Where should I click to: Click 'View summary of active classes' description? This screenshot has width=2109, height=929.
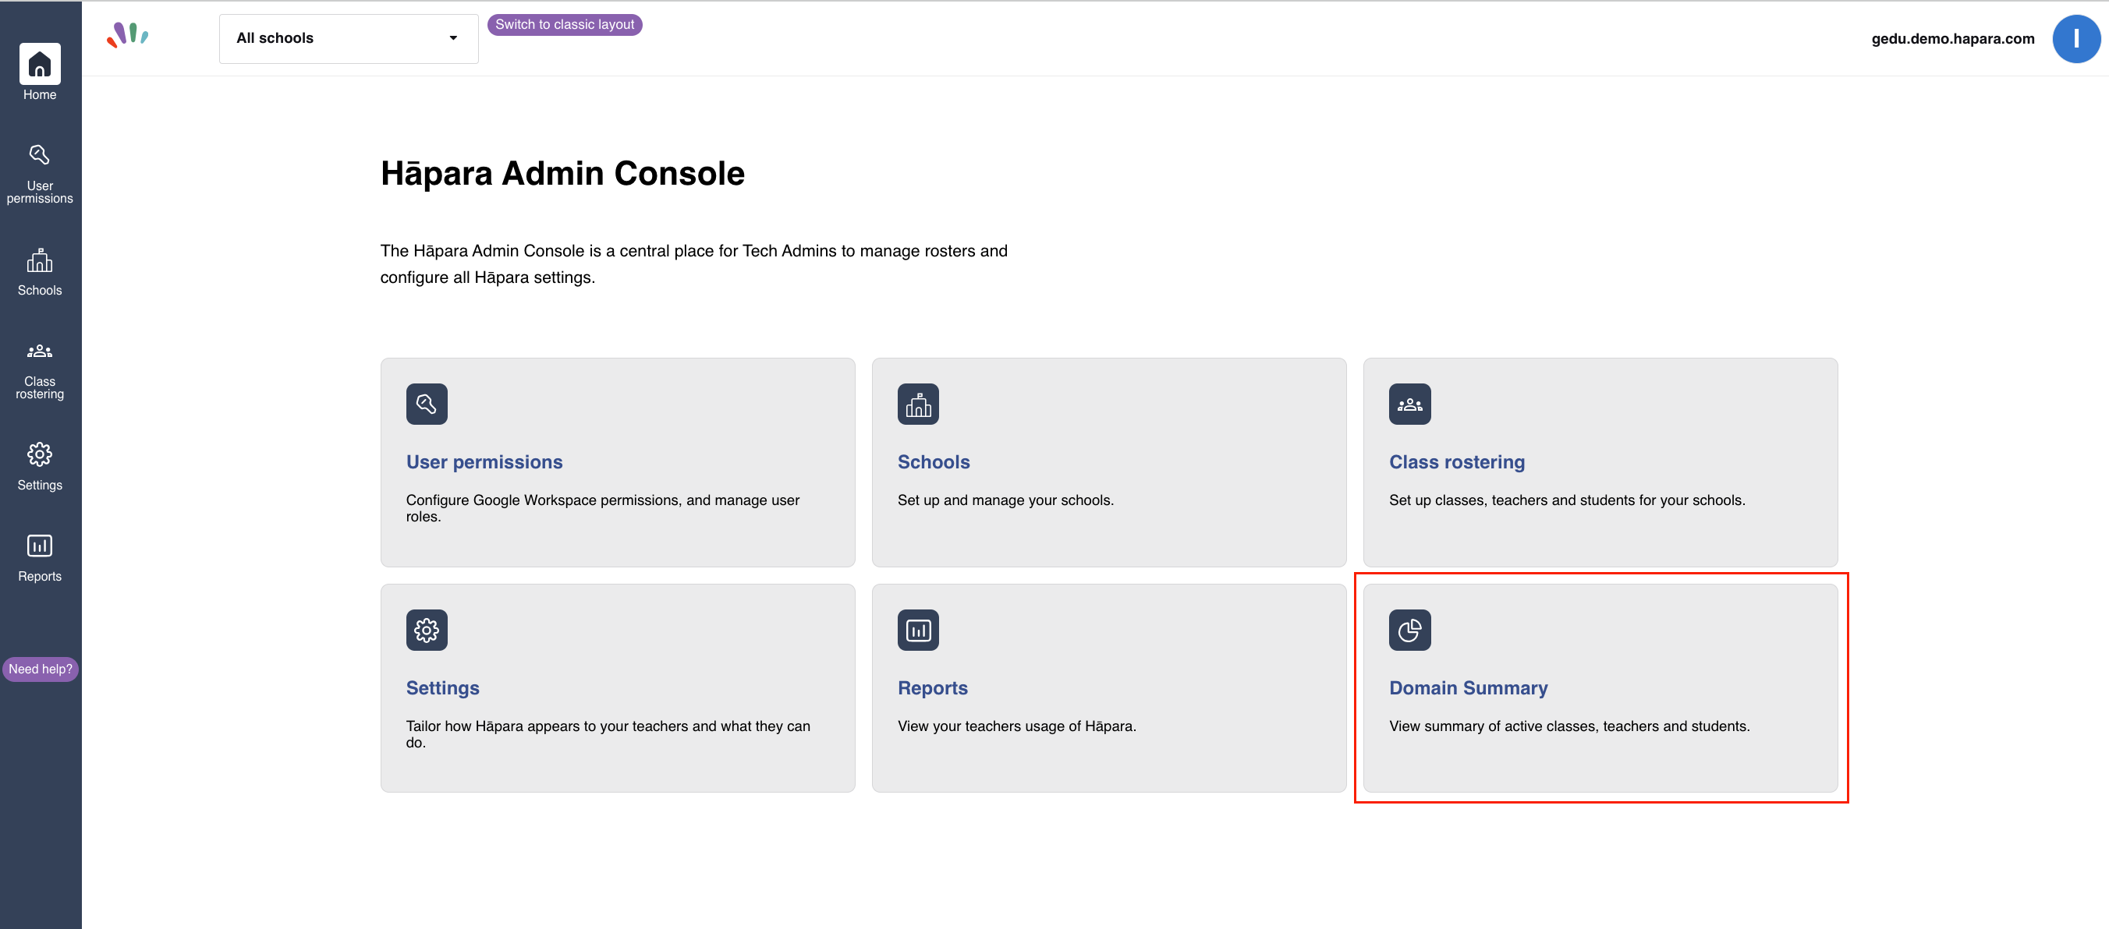[1569, 726]
